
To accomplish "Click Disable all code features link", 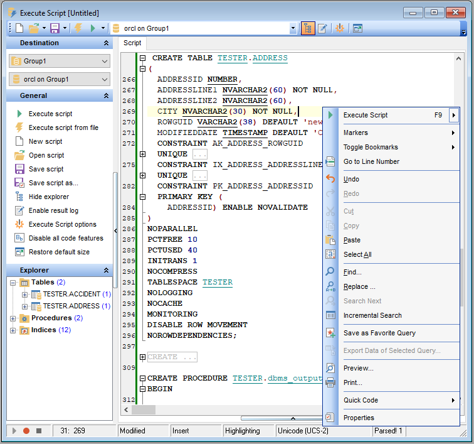I will point(66,238).
